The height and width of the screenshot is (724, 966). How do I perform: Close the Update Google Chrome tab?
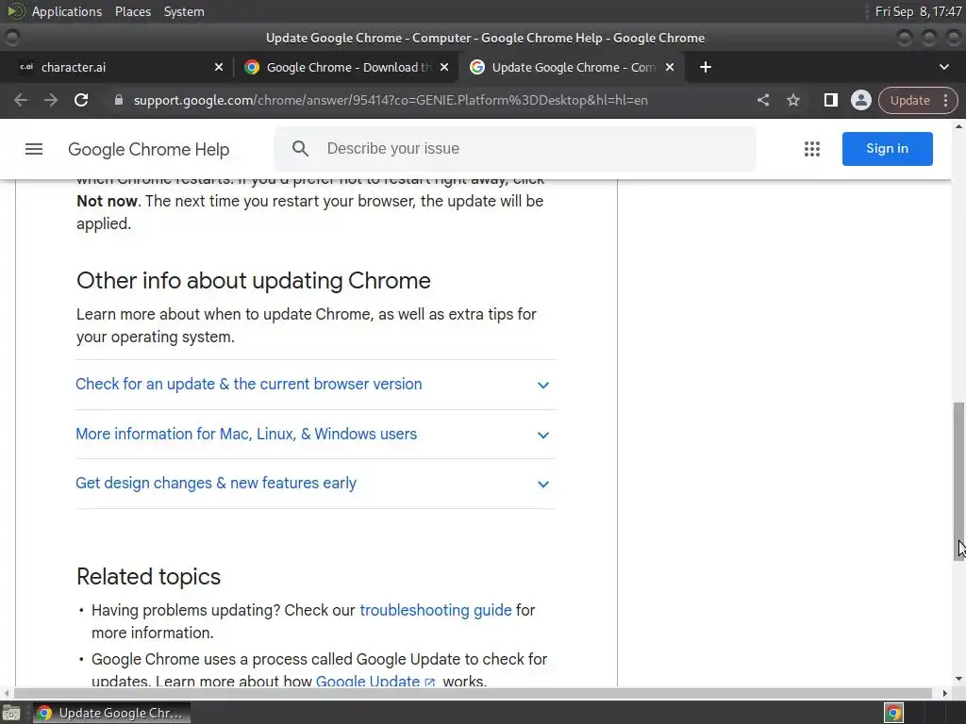pyautogui.click(x=670, y=67)
